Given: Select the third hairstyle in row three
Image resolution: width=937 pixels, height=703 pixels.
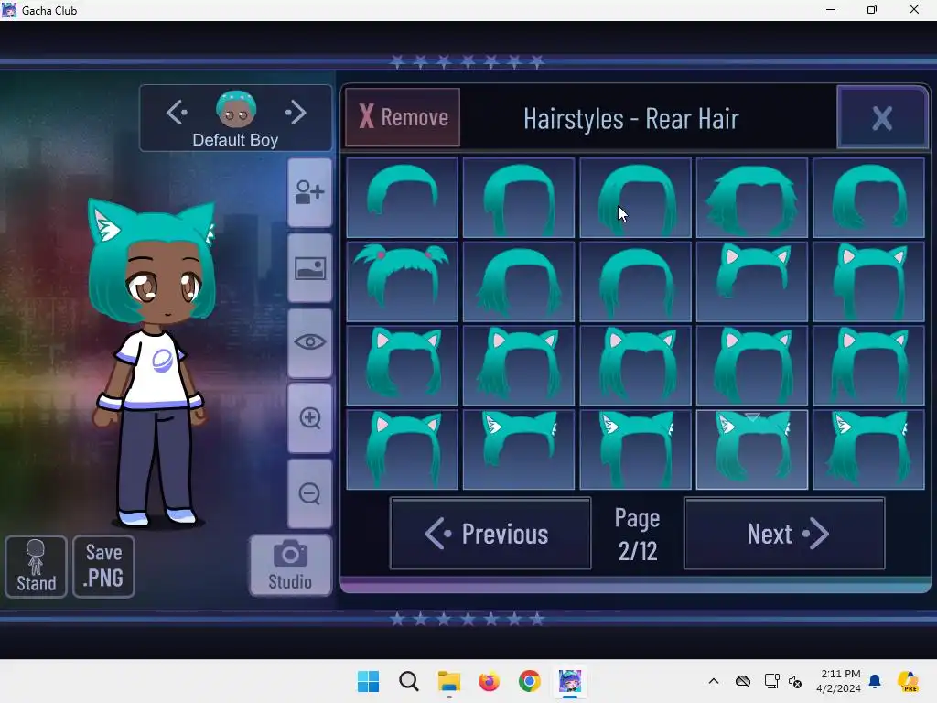Looking at the screenshot, I should 635,365.
